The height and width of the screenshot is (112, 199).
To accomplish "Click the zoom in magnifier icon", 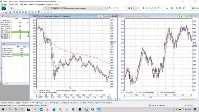I will (146, 8).
